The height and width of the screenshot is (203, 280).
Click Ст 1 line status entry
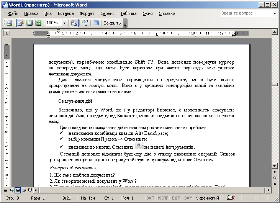[109, 198]
